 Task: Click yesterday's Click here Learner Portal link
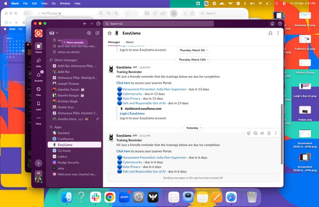coord(123,151)
